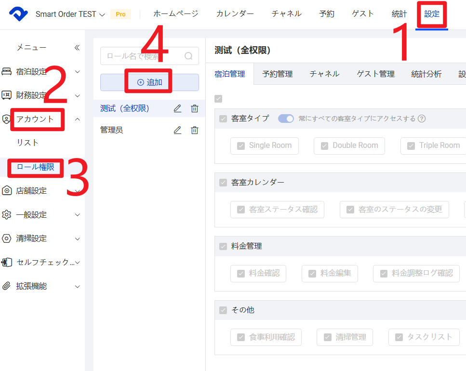Collapse the menu sidebar with double-chevron icon
The width and height of the screenshot is (466, 371).
click(x=77, y=48)
